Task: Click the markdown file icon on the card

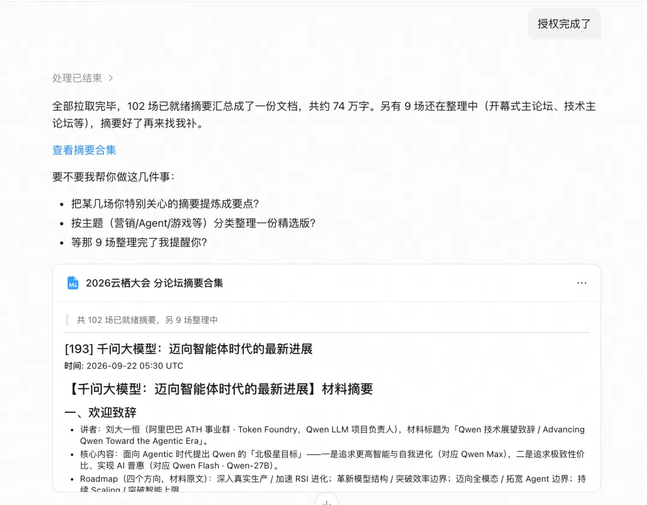Action: click(x=73, y=283)
